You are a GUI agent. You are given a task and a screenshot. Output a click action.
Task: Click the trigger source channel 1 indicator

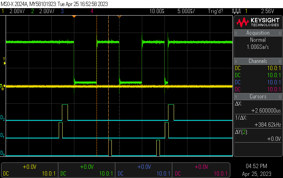[246, 11]
